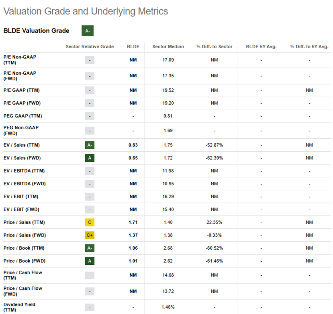
Task: Click the Sector Median column header
Action: click(x=168, y=47)
